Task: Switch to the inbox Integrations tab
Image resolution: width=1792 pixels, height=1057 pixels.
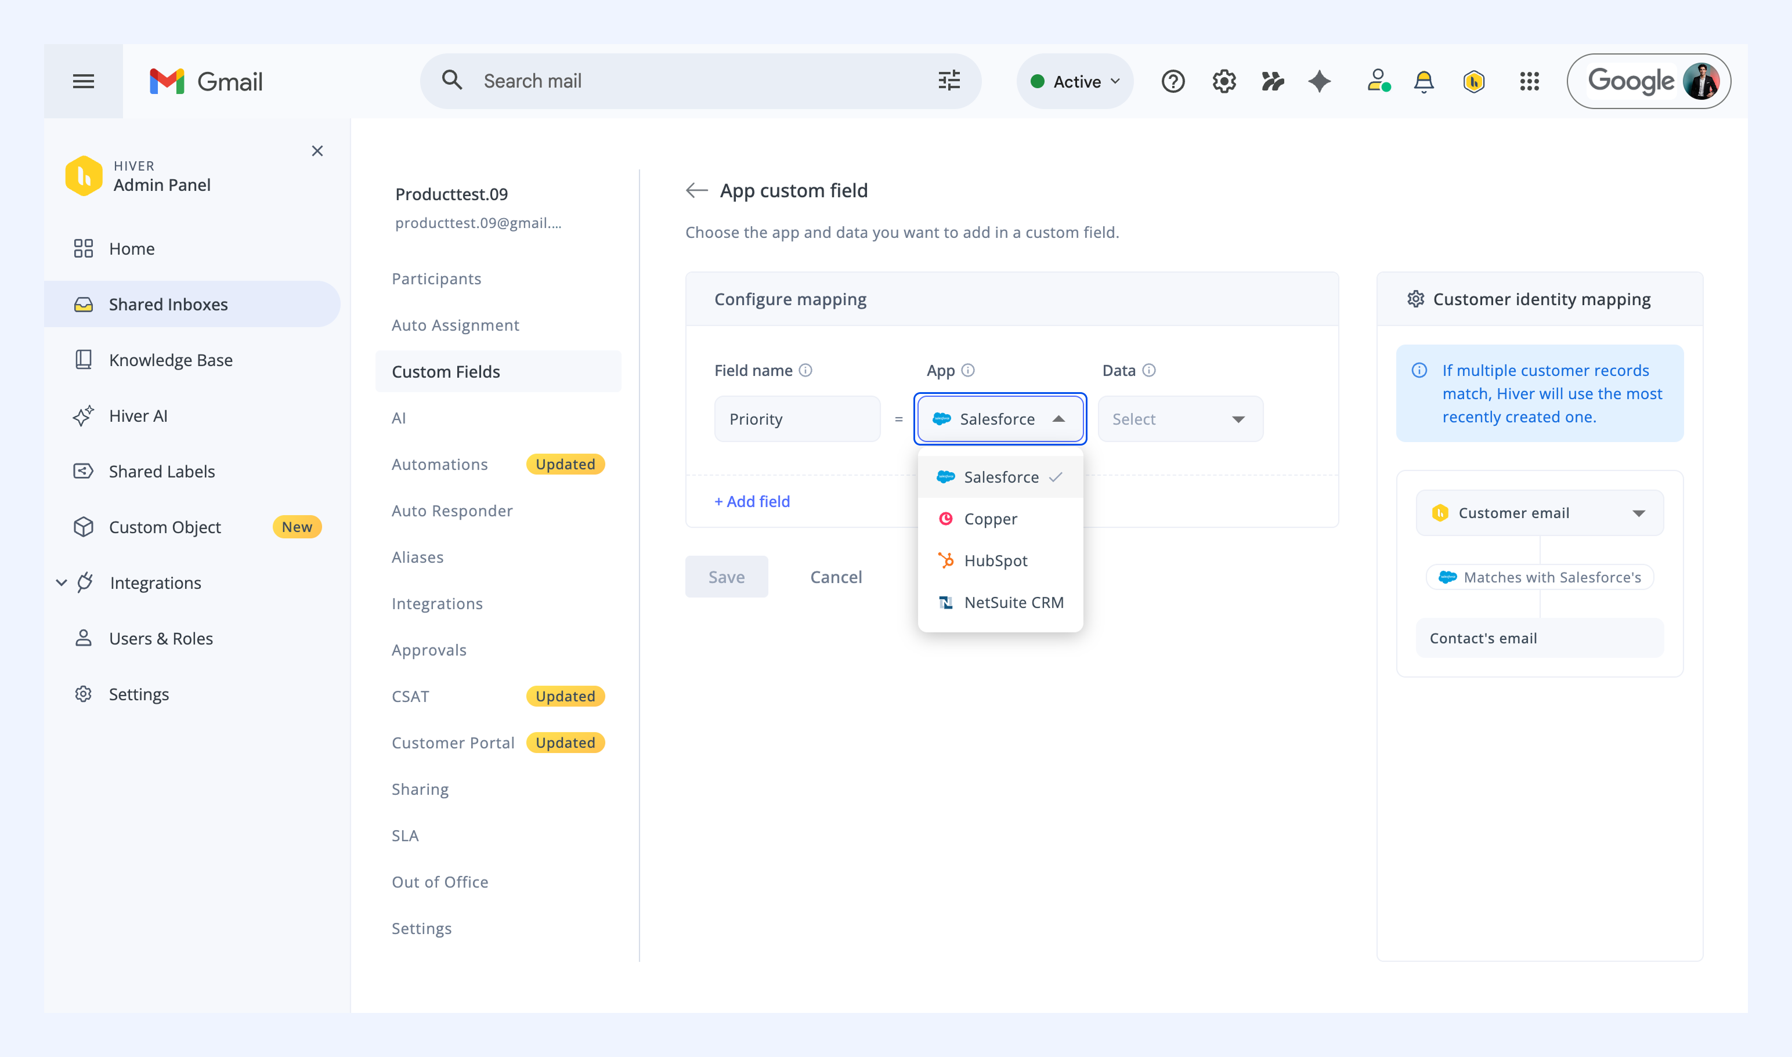Action: 437,603
